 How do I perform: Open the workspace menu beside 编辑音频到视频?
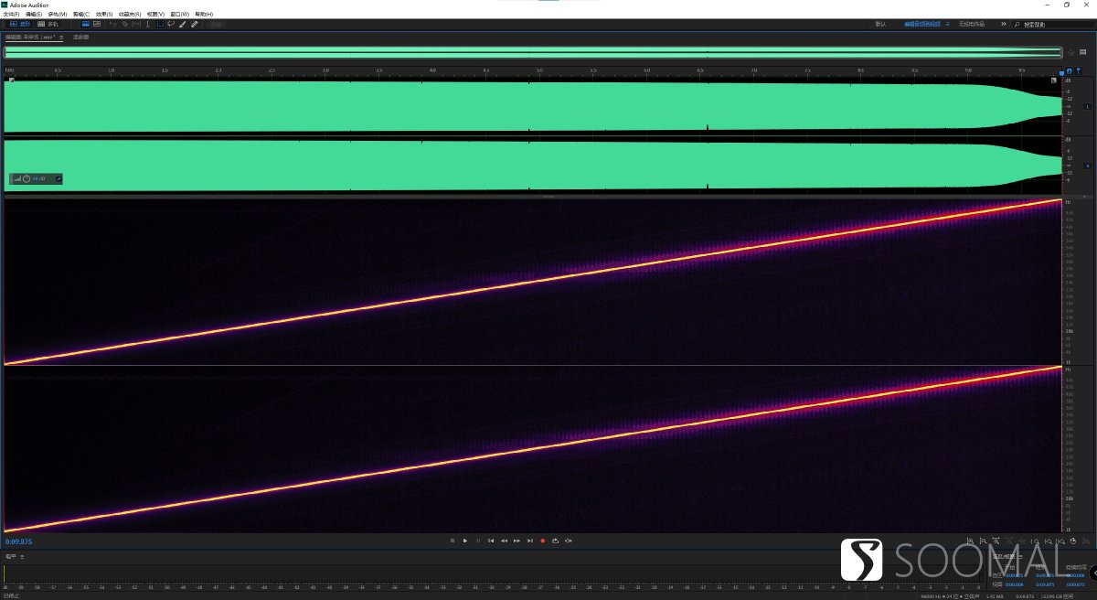(x=948, y=24)
